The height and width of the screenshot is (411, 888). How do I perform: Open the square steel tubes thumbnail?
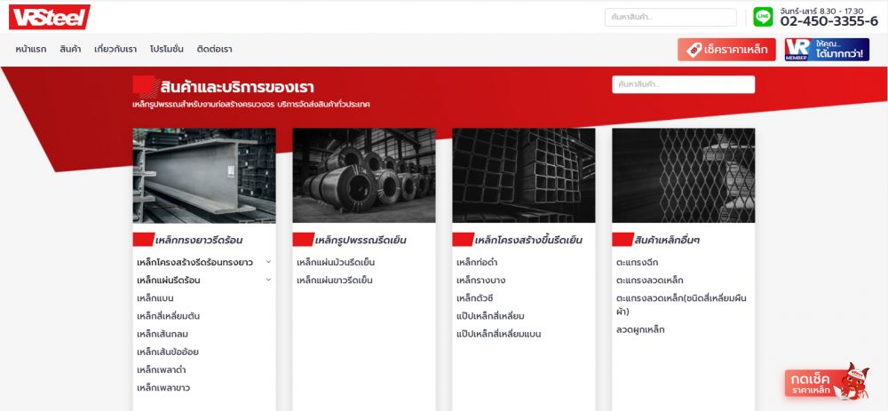[524, 175]
